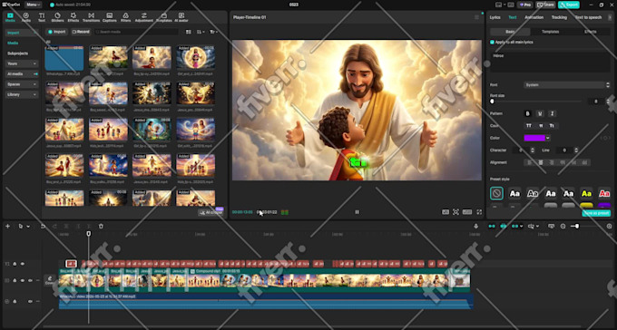Open the text color dropdown arrow
This screenshot has width=617, height=330.
(548, 138)
